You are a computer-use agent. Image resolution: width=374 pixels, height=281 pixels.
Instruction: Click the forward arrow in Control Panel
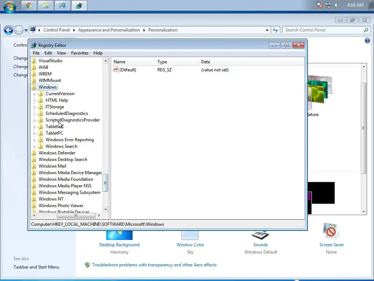coord(19,30)
